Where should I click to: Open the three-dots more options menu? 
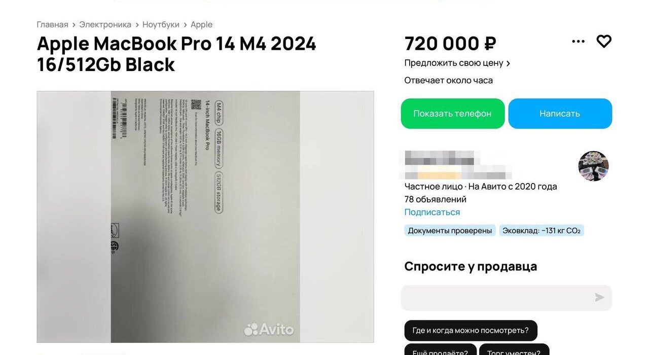(578, 42)
